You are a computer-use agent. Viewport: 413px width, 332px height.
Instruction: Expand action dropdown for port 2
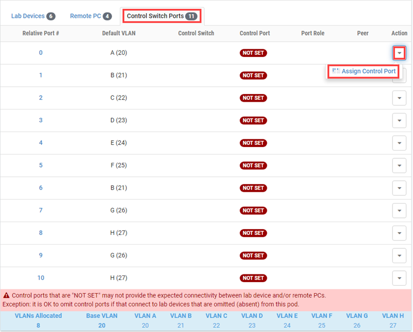tap(399, 98)
